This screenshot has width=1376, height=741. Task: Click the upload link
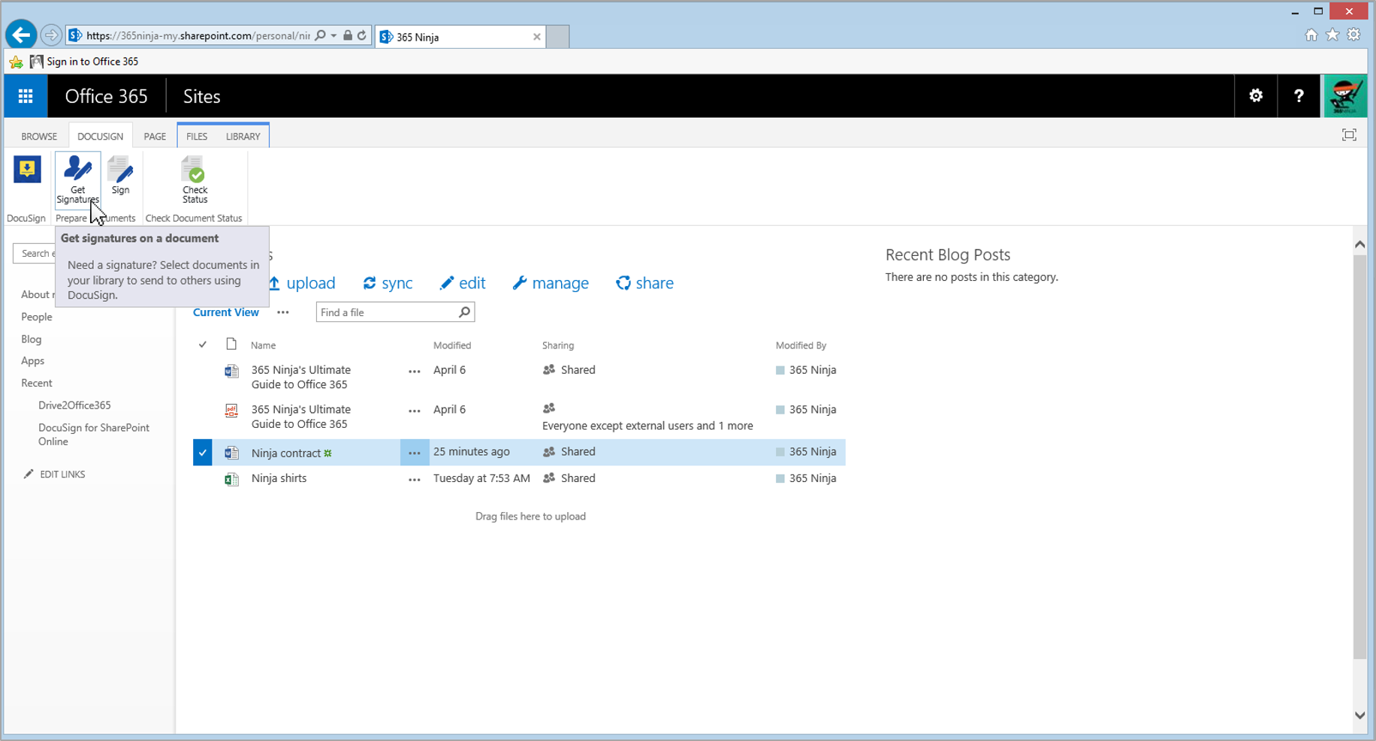point(302,283)
